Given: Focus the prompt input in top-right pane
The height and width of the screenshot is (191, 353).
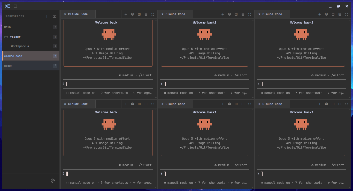Looking at the screenshot, I should click(302, 84).
